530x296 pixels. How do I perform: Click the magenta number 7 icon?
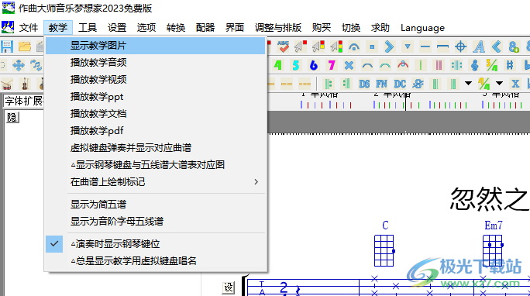coord(332,65)
